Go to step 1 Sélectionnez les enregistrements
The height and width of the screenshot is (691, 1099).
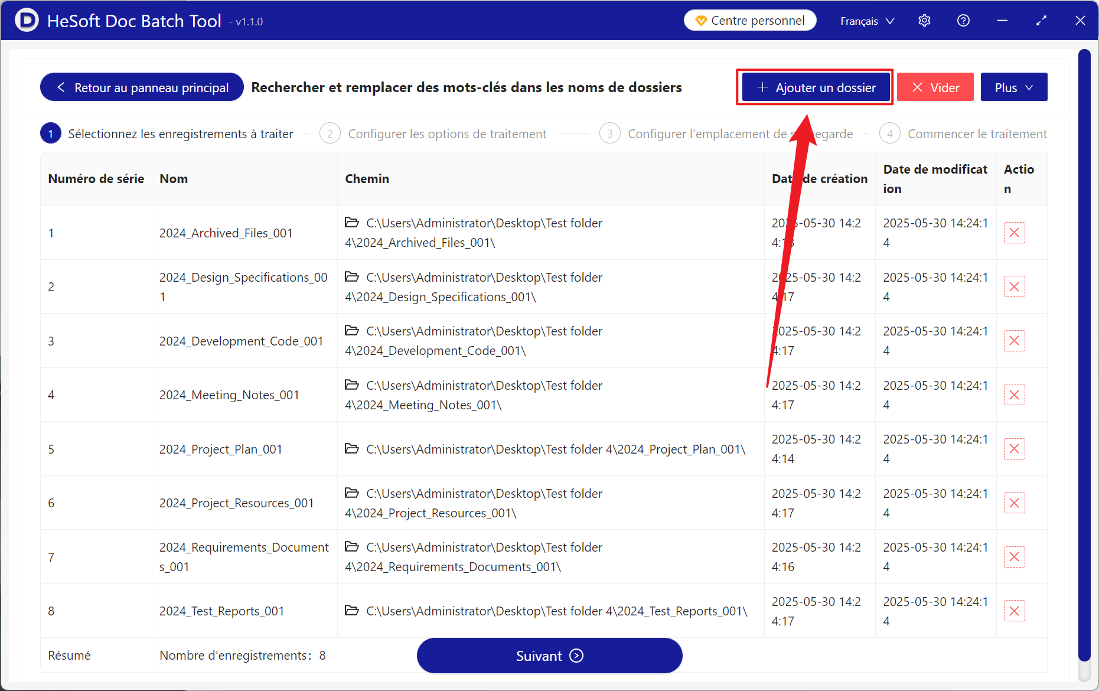[x=167, y=134]
